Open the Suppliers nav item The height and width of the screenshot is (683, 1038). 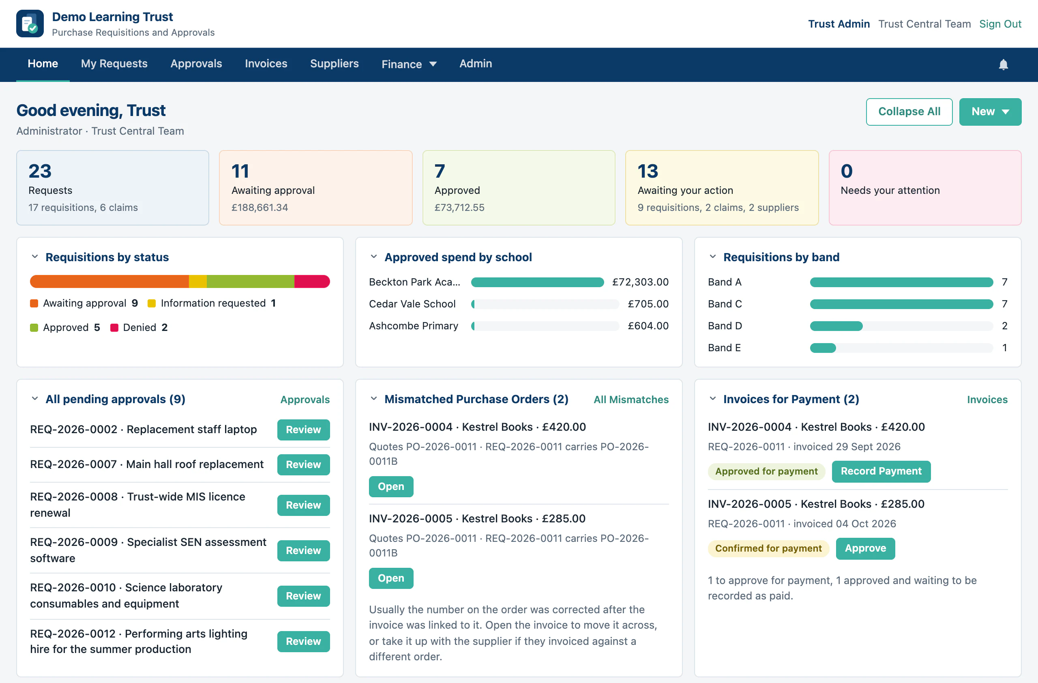click(335, 64)
